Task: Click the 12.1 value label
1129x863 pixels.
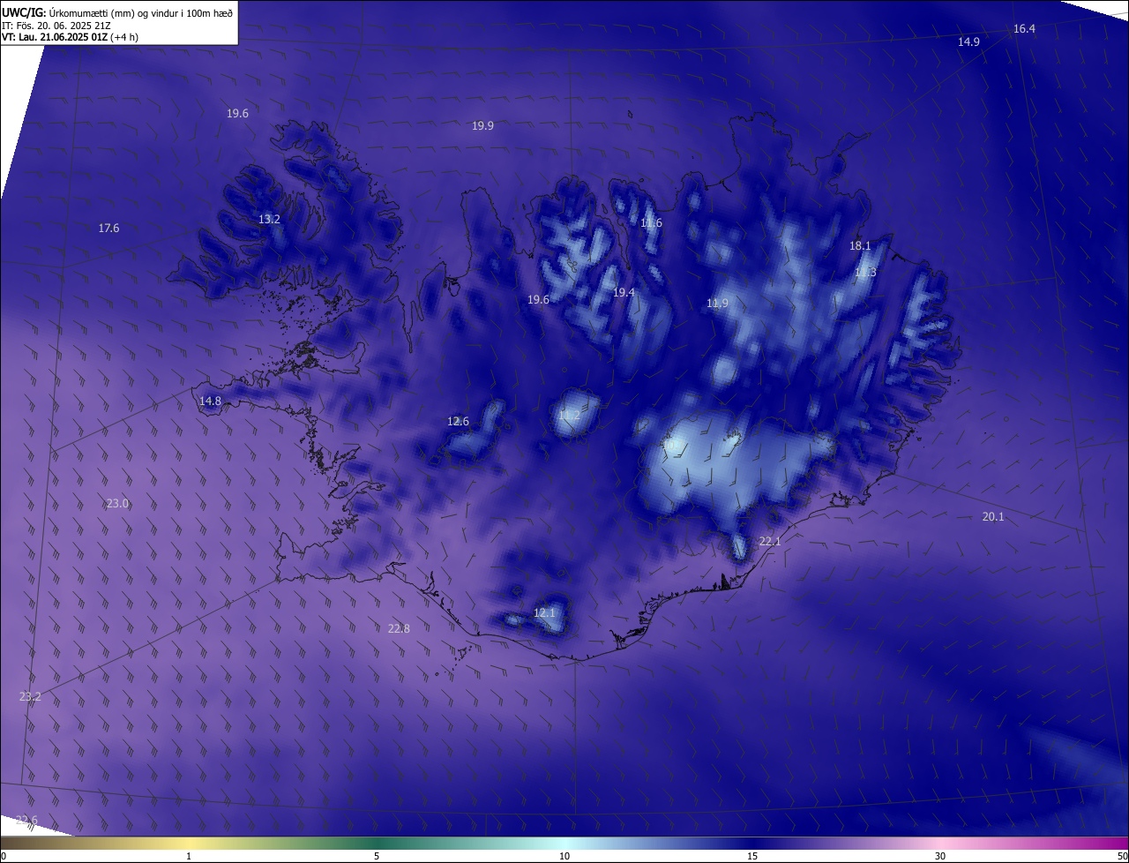Action: tap(544, 613)
